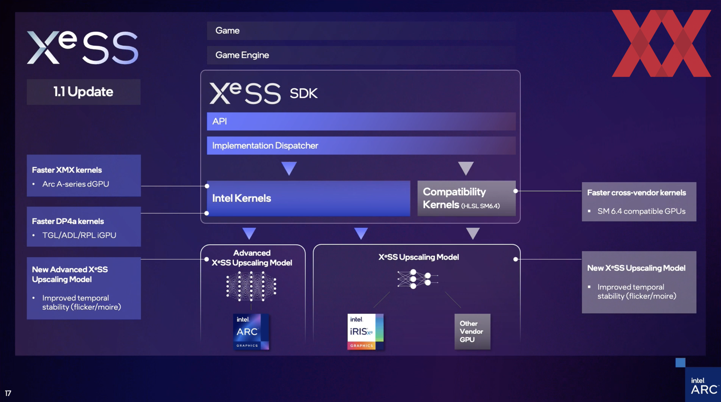Click New Advanced XeSS Upscaling Model heading
The width and height of the screenshot is (721, 402).
tap(70, 274)
